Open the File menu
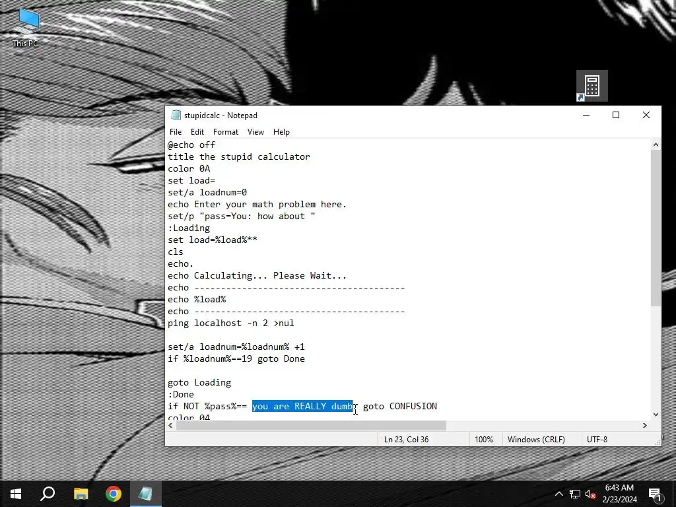Image resolution: width=676 pixels, height=507 pixels. 176,132
